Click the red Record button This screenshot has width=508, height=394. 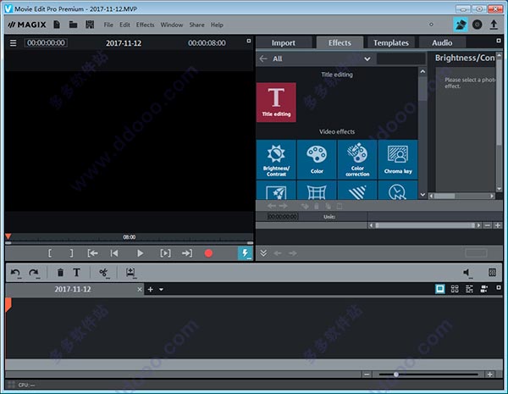[x=208, y=253]
